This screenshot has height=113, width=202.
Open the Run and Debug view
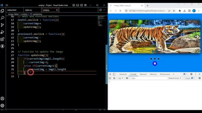(2, 32)
